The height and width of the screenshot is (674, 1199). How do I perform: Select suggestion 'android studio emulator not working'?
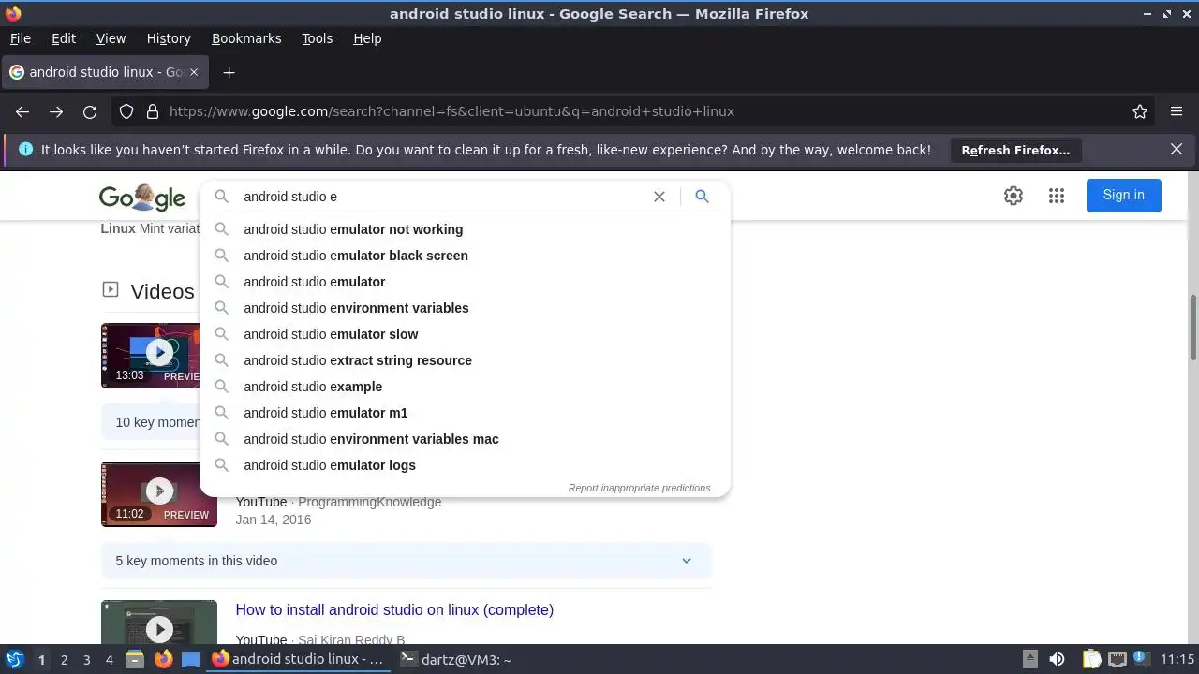[x=465, y=229]
